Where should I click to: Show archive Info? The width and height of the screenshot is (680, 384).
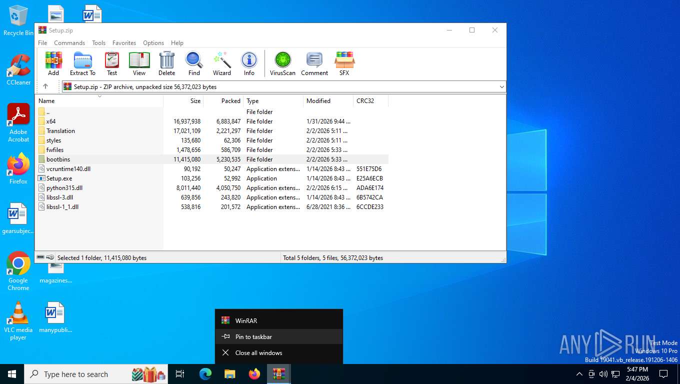pos(249,63)
